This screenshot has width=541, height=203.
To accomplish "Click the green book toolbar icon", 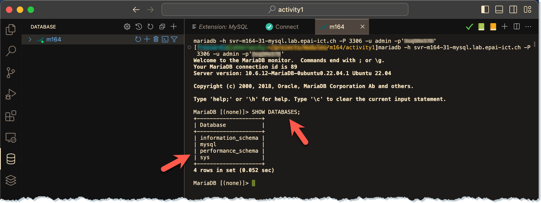I will click(481, 27).
